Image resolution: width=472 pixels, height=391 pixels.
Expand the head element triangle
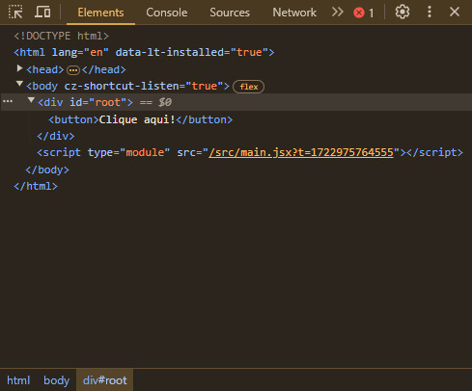point(19,68)
